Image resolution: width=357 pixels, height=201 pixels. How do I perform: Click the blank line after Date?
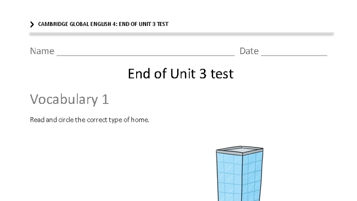(294, 55)
